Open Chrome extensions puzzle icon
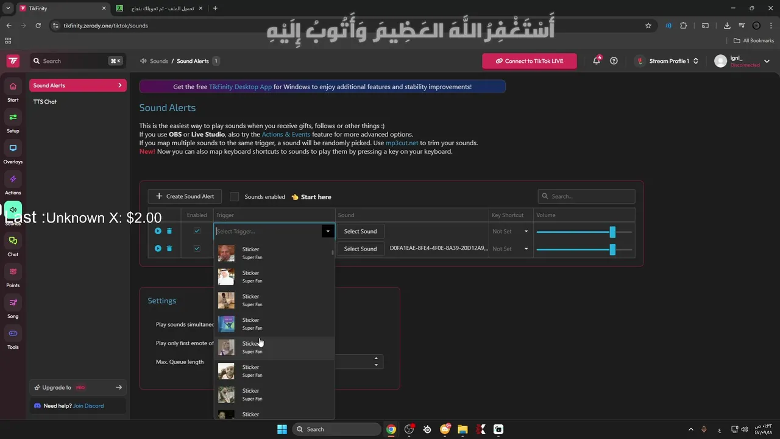 coord(683,26)
